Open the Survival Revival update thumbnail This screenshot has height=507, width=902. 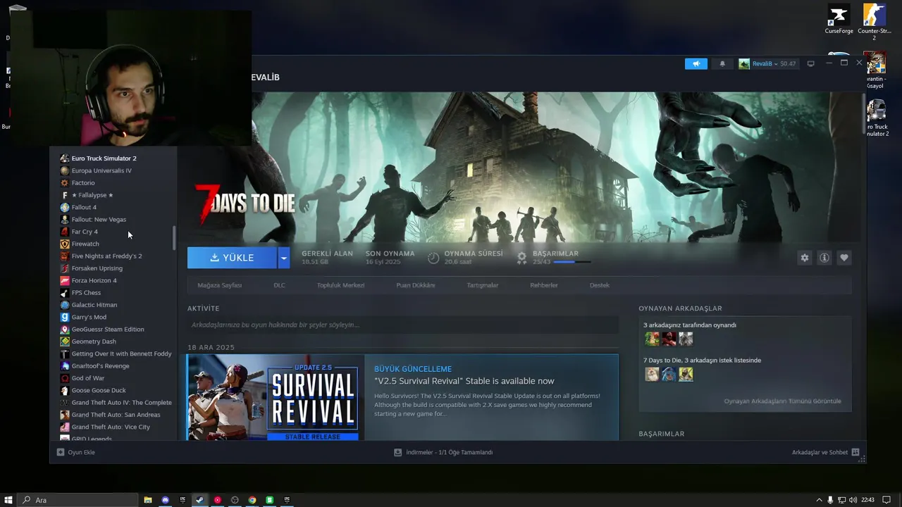point(276,397)
